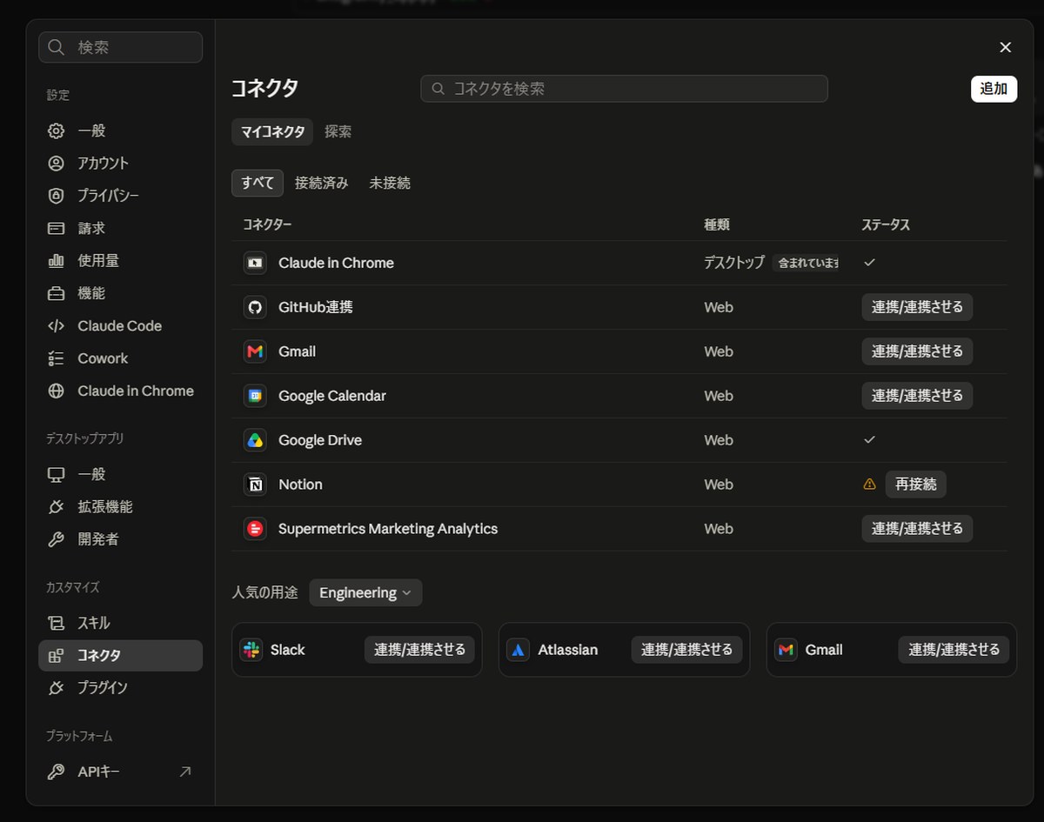Connect Gmail from the popular uses card
Image resolution: width=1044 pixels, height=822 pixels.
[954, 650]
